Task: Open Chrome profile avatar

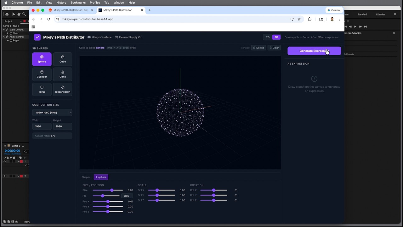Action: coord(332,19)
